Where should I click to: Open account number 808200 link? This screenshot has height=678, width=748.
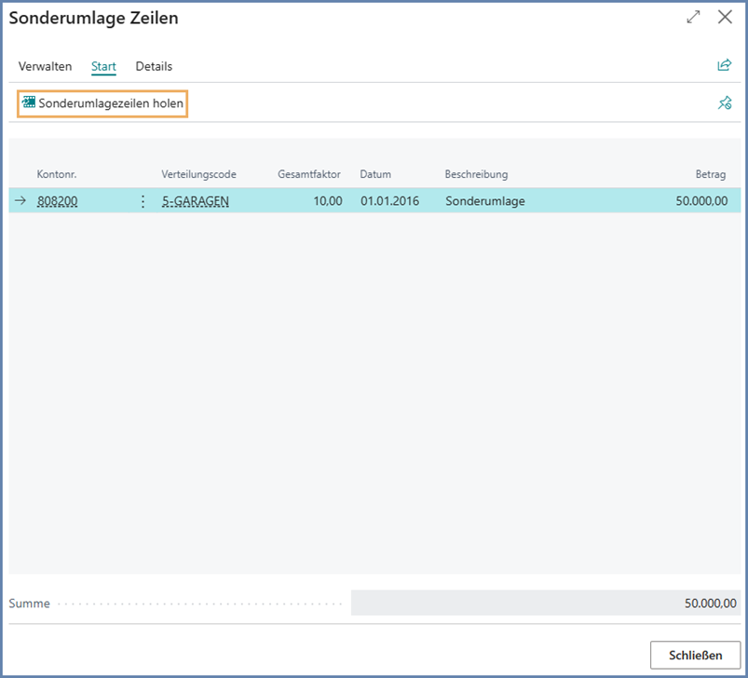tap(57, 201)
